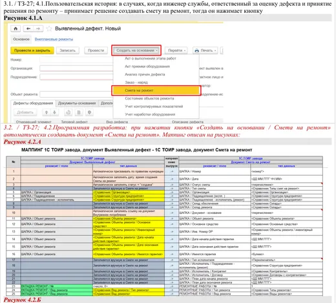The height and width of the screenshot is (303, 336).
Task: Click the location pin icon in the defects toolbar
Action: pos(89,112)
